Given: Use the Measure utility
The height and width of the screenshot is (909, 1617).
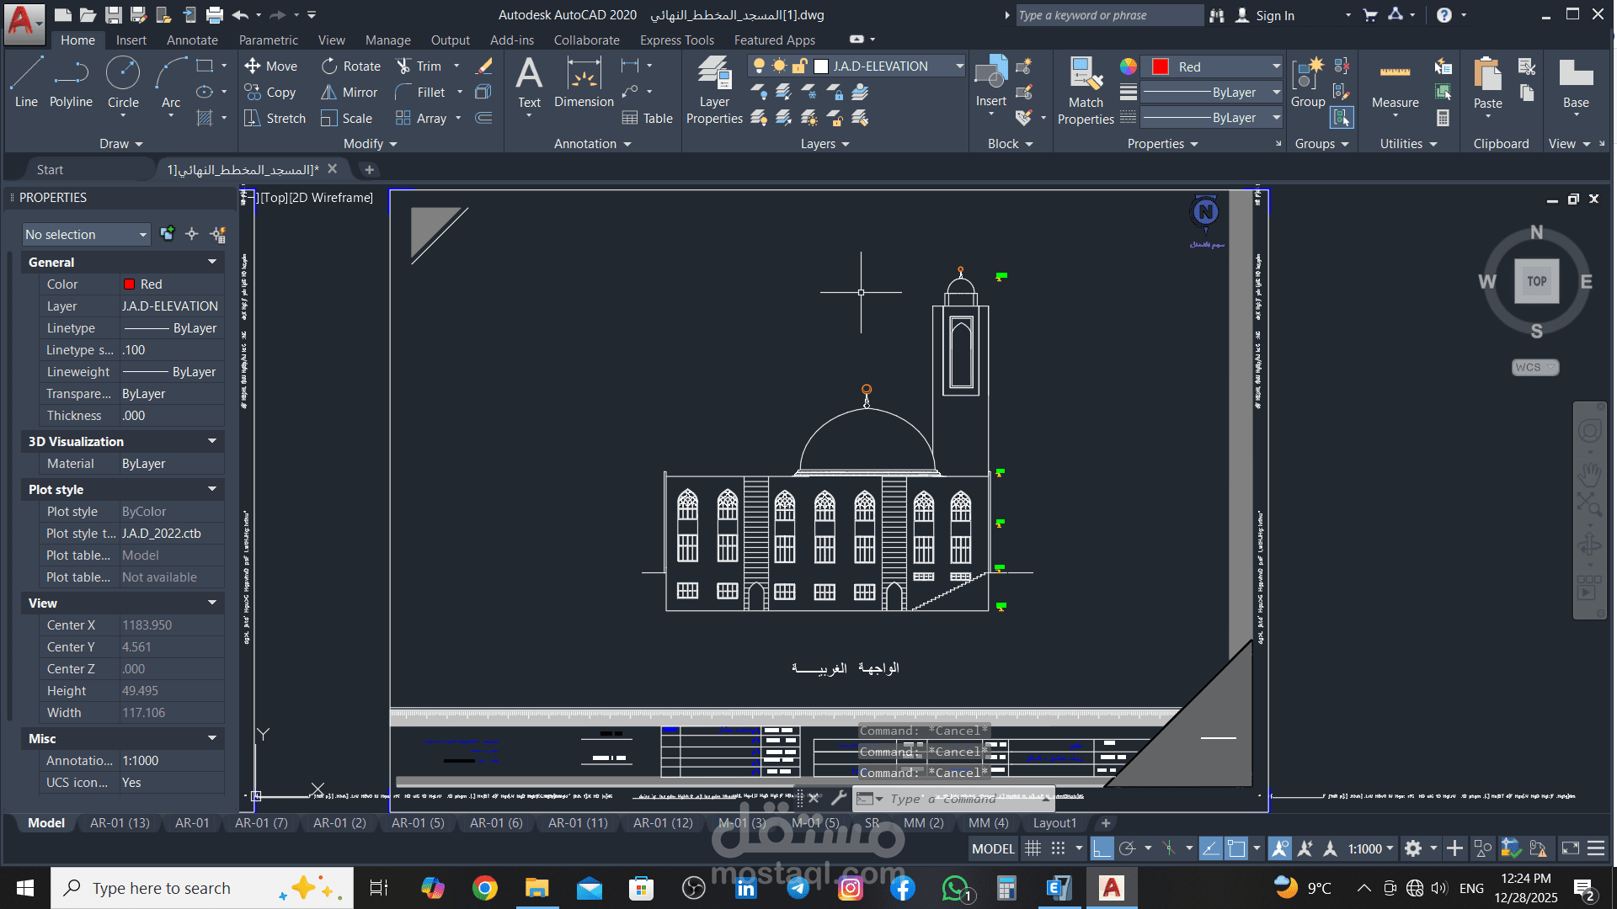Looking at the screenshot, I should pos(1395,82).
